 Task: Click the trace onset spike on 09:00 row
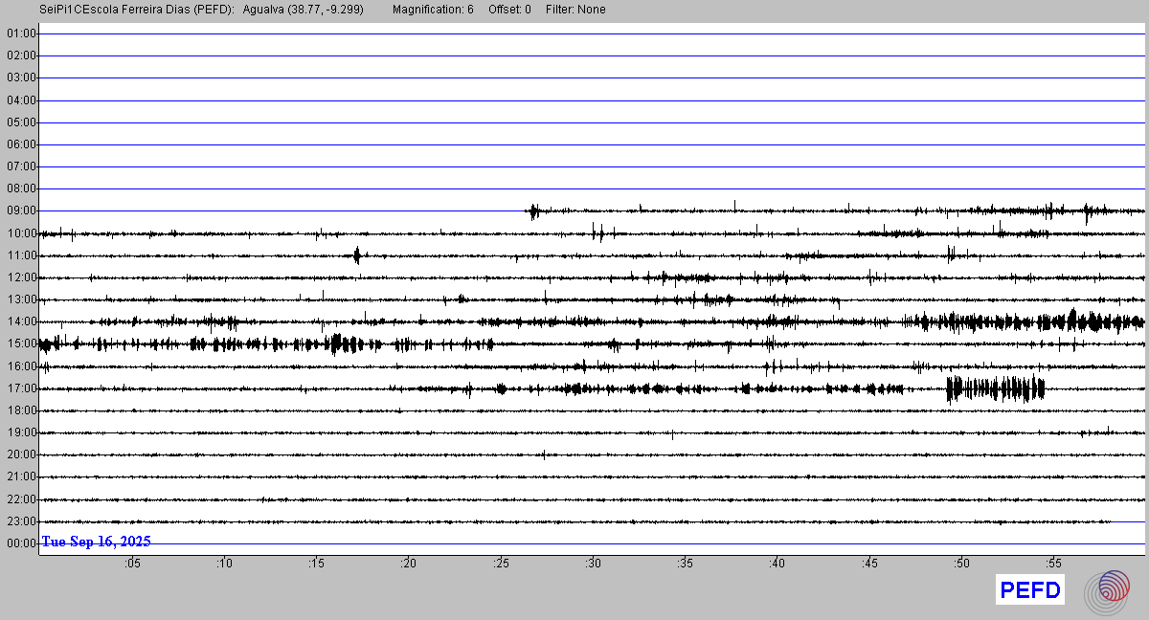533,211
